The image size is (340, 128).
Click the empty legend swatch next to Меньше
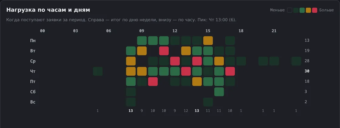click(x=290, y=10)
